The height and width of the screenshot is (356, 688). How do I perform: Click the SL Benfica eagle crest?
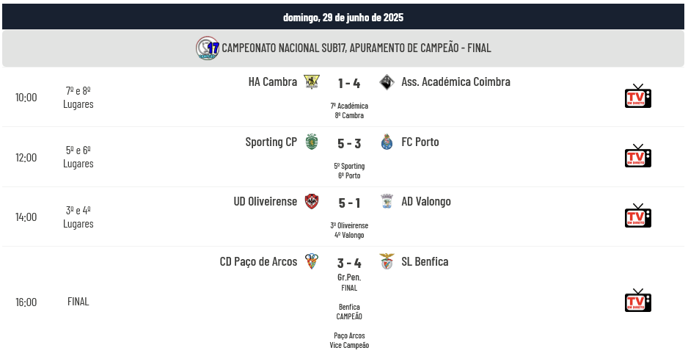tap(387, 261)
